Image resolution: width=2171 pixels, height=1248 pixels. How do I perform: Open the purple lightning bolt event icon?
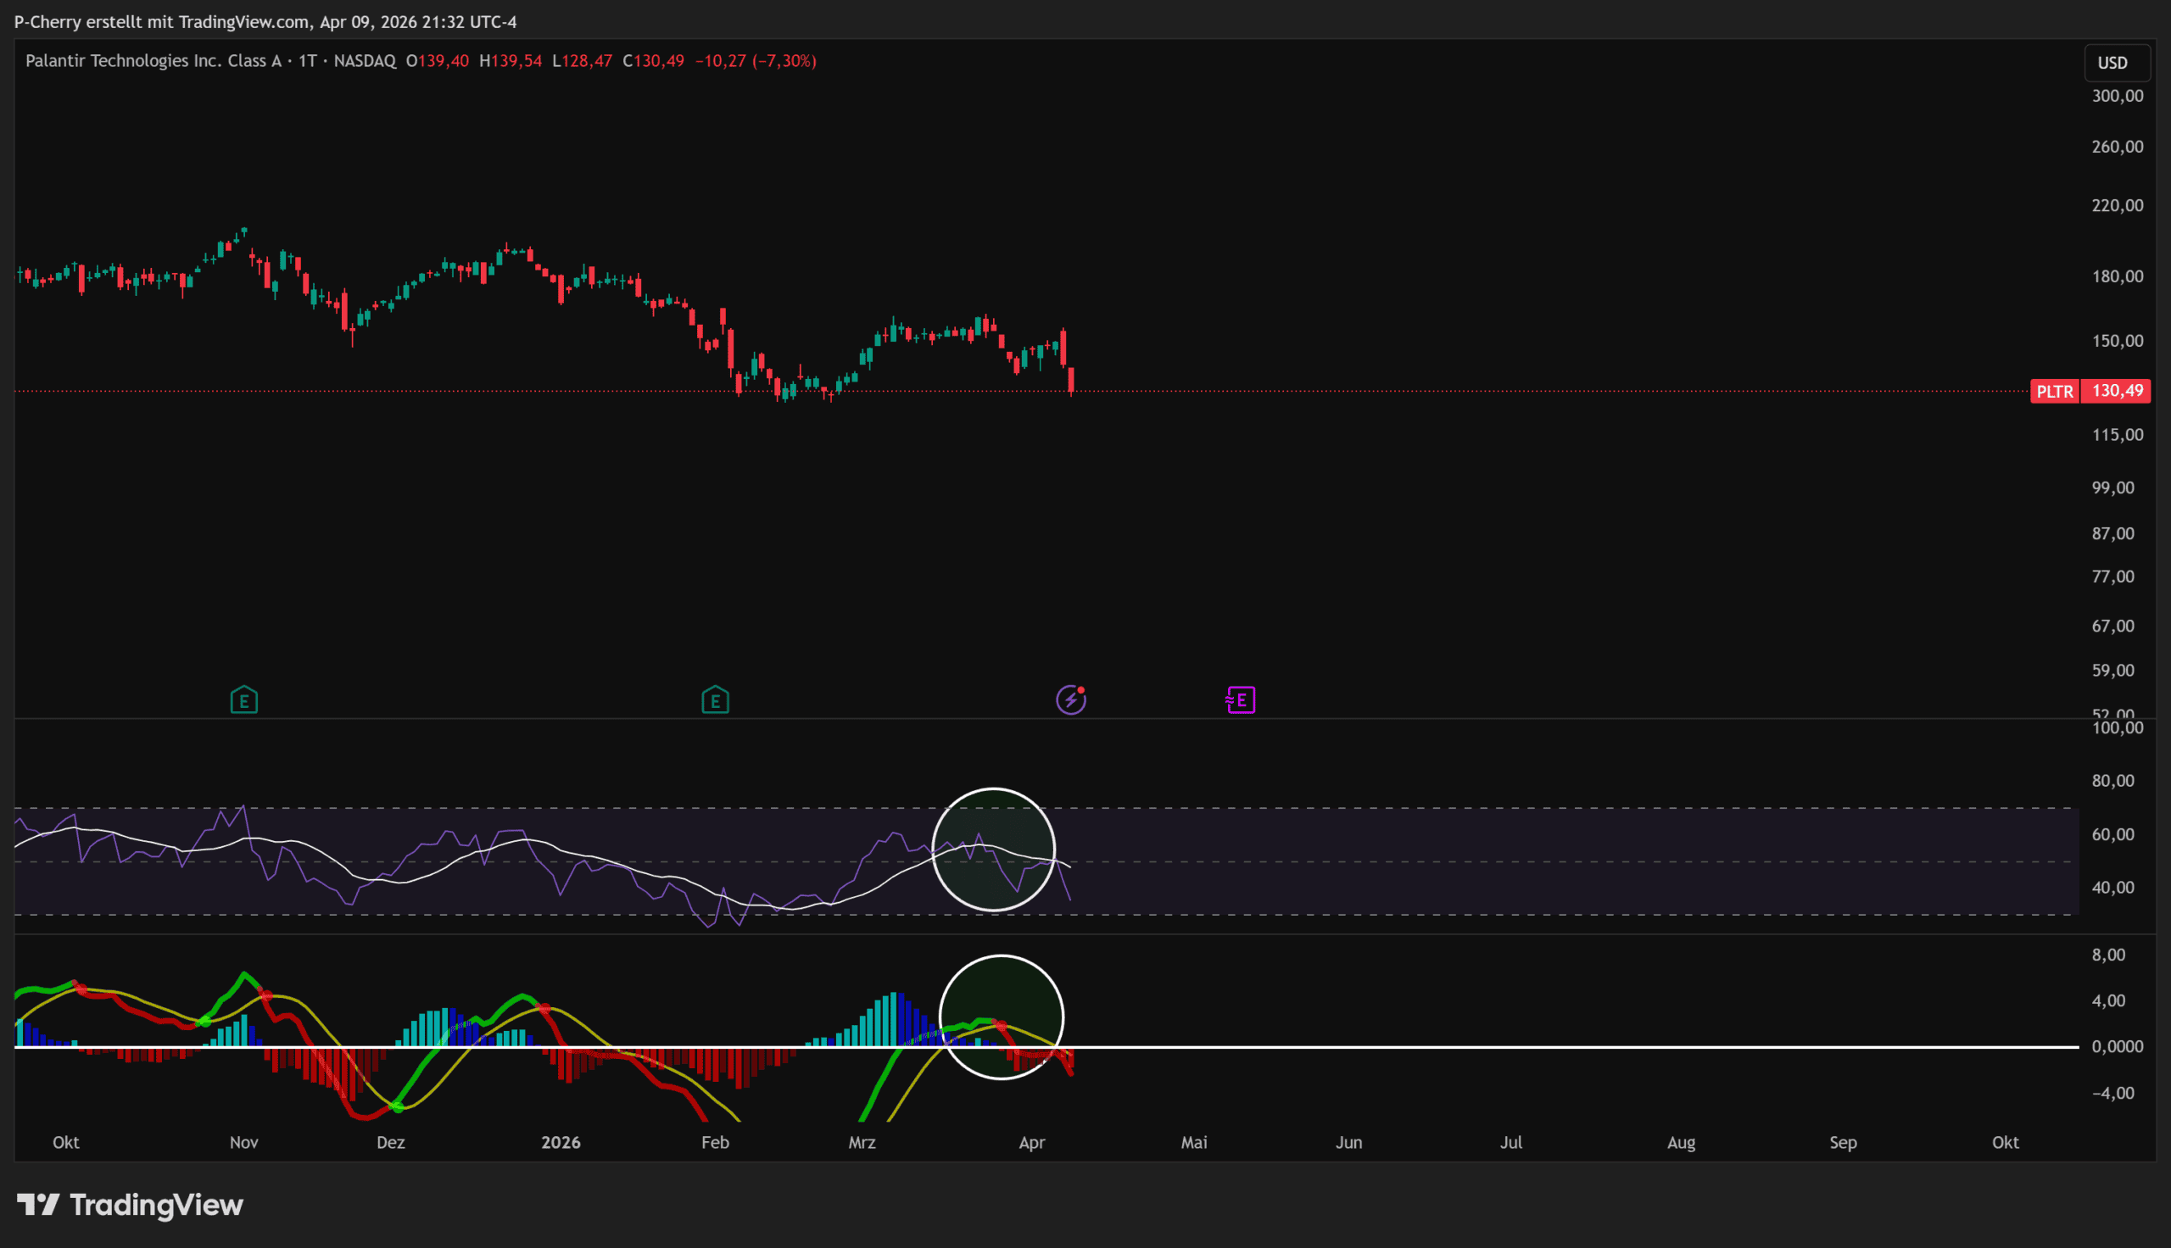click(1070, 700)
